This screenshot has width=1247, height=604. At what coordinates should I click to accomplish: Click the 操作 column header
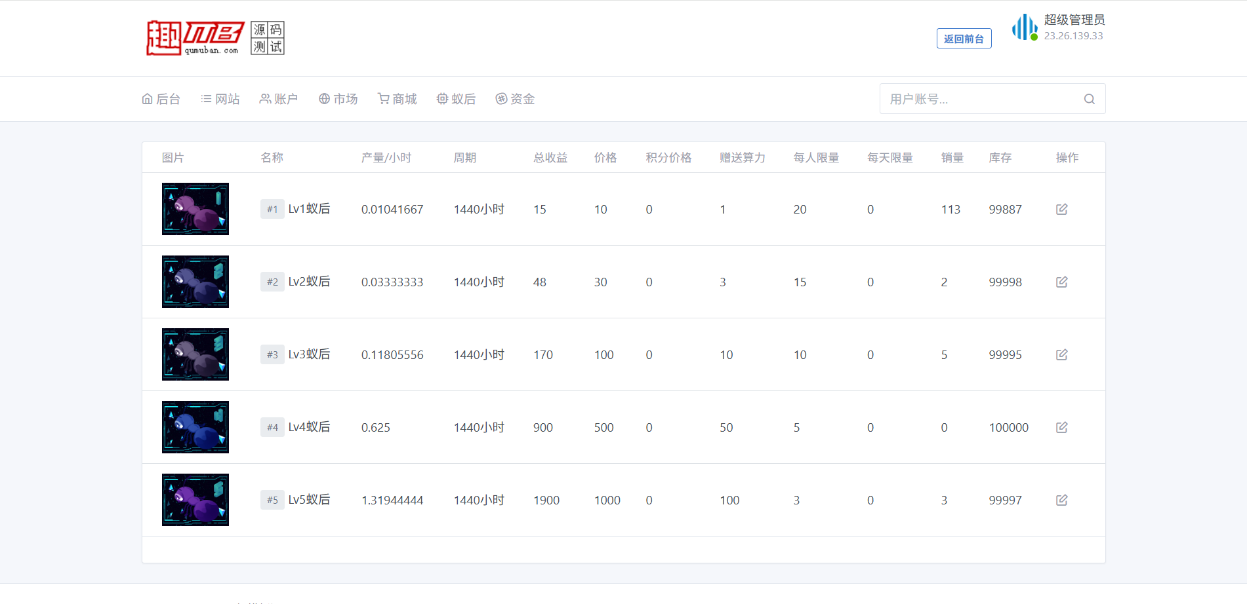(x=1067, y=158)
